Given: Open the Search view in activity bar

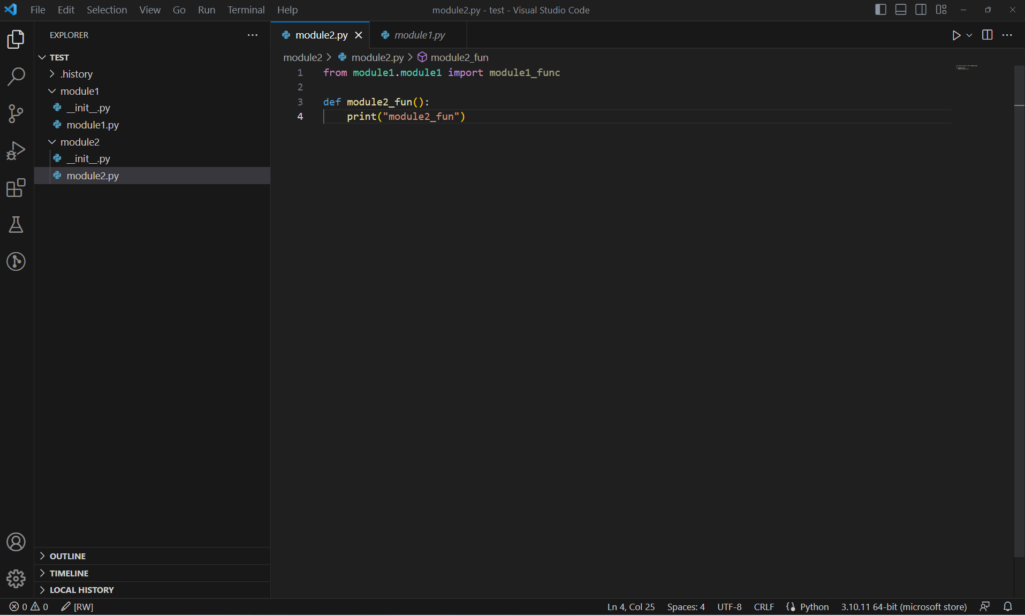Looking at the screenshot, I should 16,77.
